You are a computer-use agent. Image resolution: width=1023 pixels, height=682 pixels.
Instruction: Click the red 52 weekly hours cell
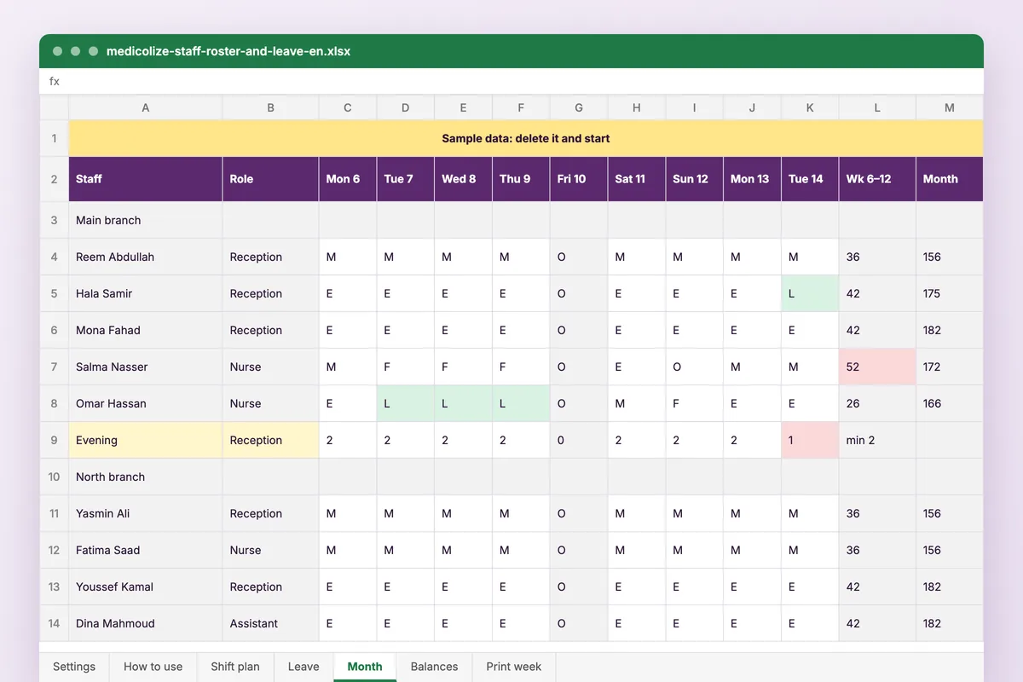877,367
